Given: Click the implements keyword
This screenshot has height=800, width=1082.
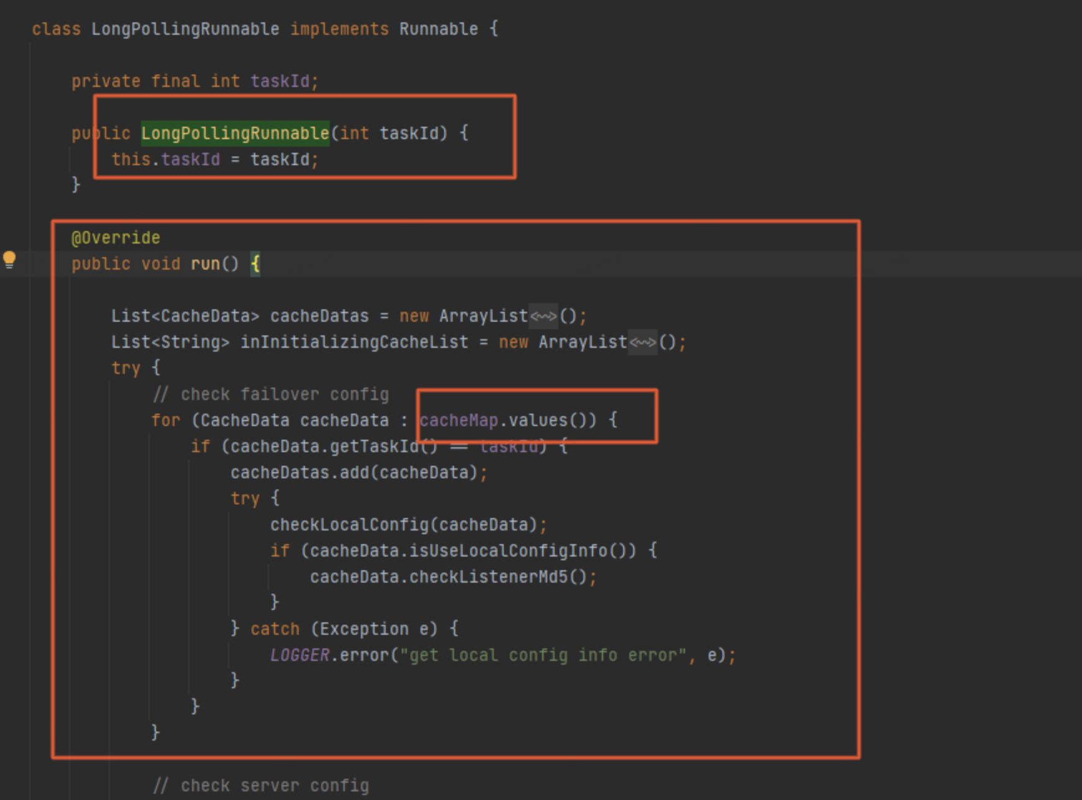Looking at the screenshot, I should coord(339,29).
